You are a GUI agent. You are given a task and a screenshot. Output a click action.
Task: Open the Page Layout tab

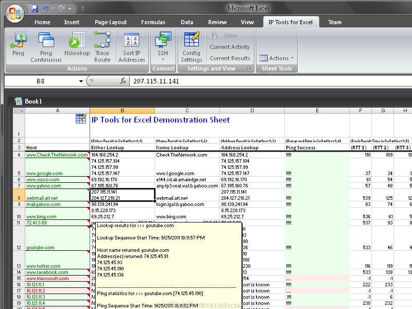pyautogui.click(x=111, y=22)
